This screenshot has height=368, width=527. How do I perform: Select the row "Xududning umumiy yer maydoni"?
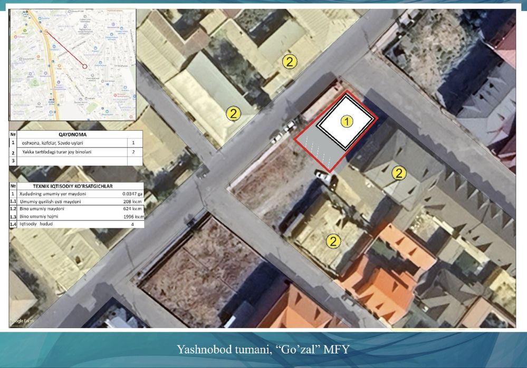(76, 193)
